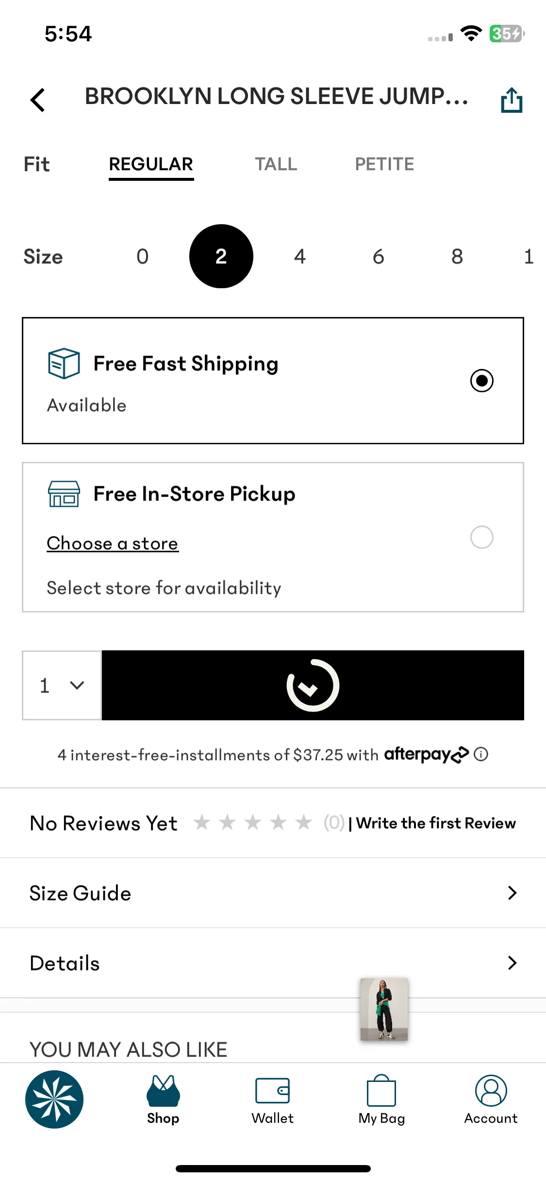Viewport: 546px width, 1184px height.
Task: Switch to the TALL fit tab
Action: (276, 164)
